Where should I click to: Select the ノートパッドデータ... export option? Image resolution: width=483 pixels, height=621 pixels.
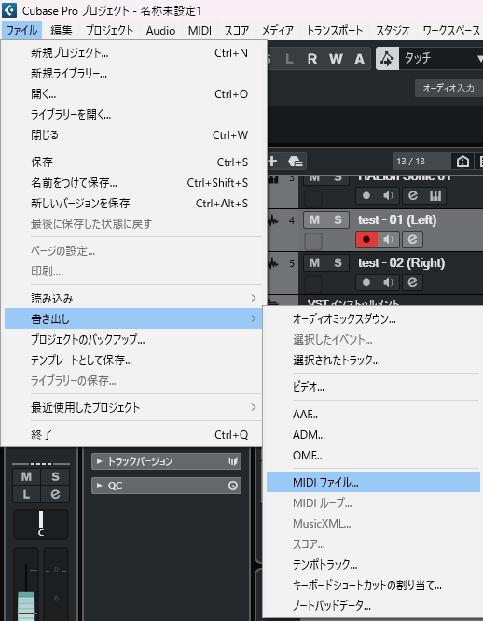click(373, 605)
